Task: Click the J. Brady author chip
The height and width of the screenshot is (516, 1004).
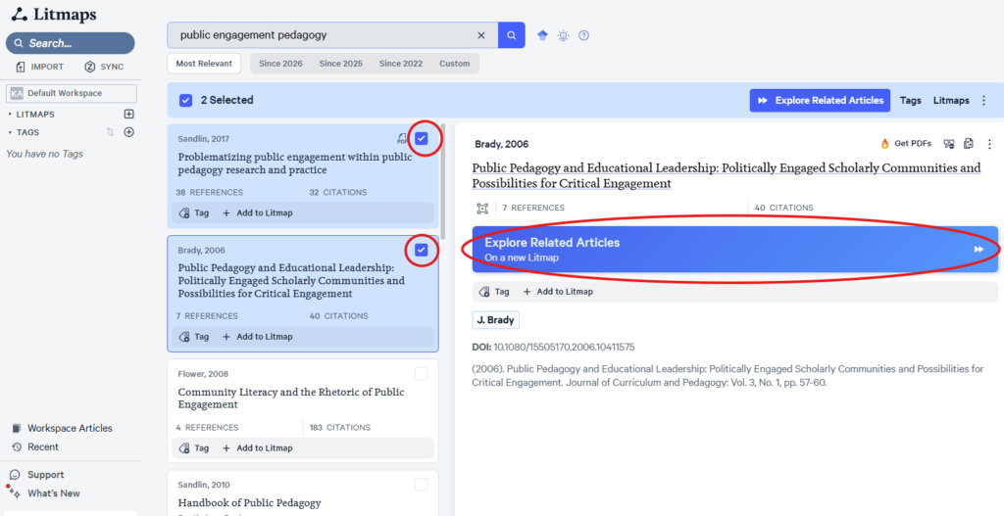Action: click(x=495, y=320)
